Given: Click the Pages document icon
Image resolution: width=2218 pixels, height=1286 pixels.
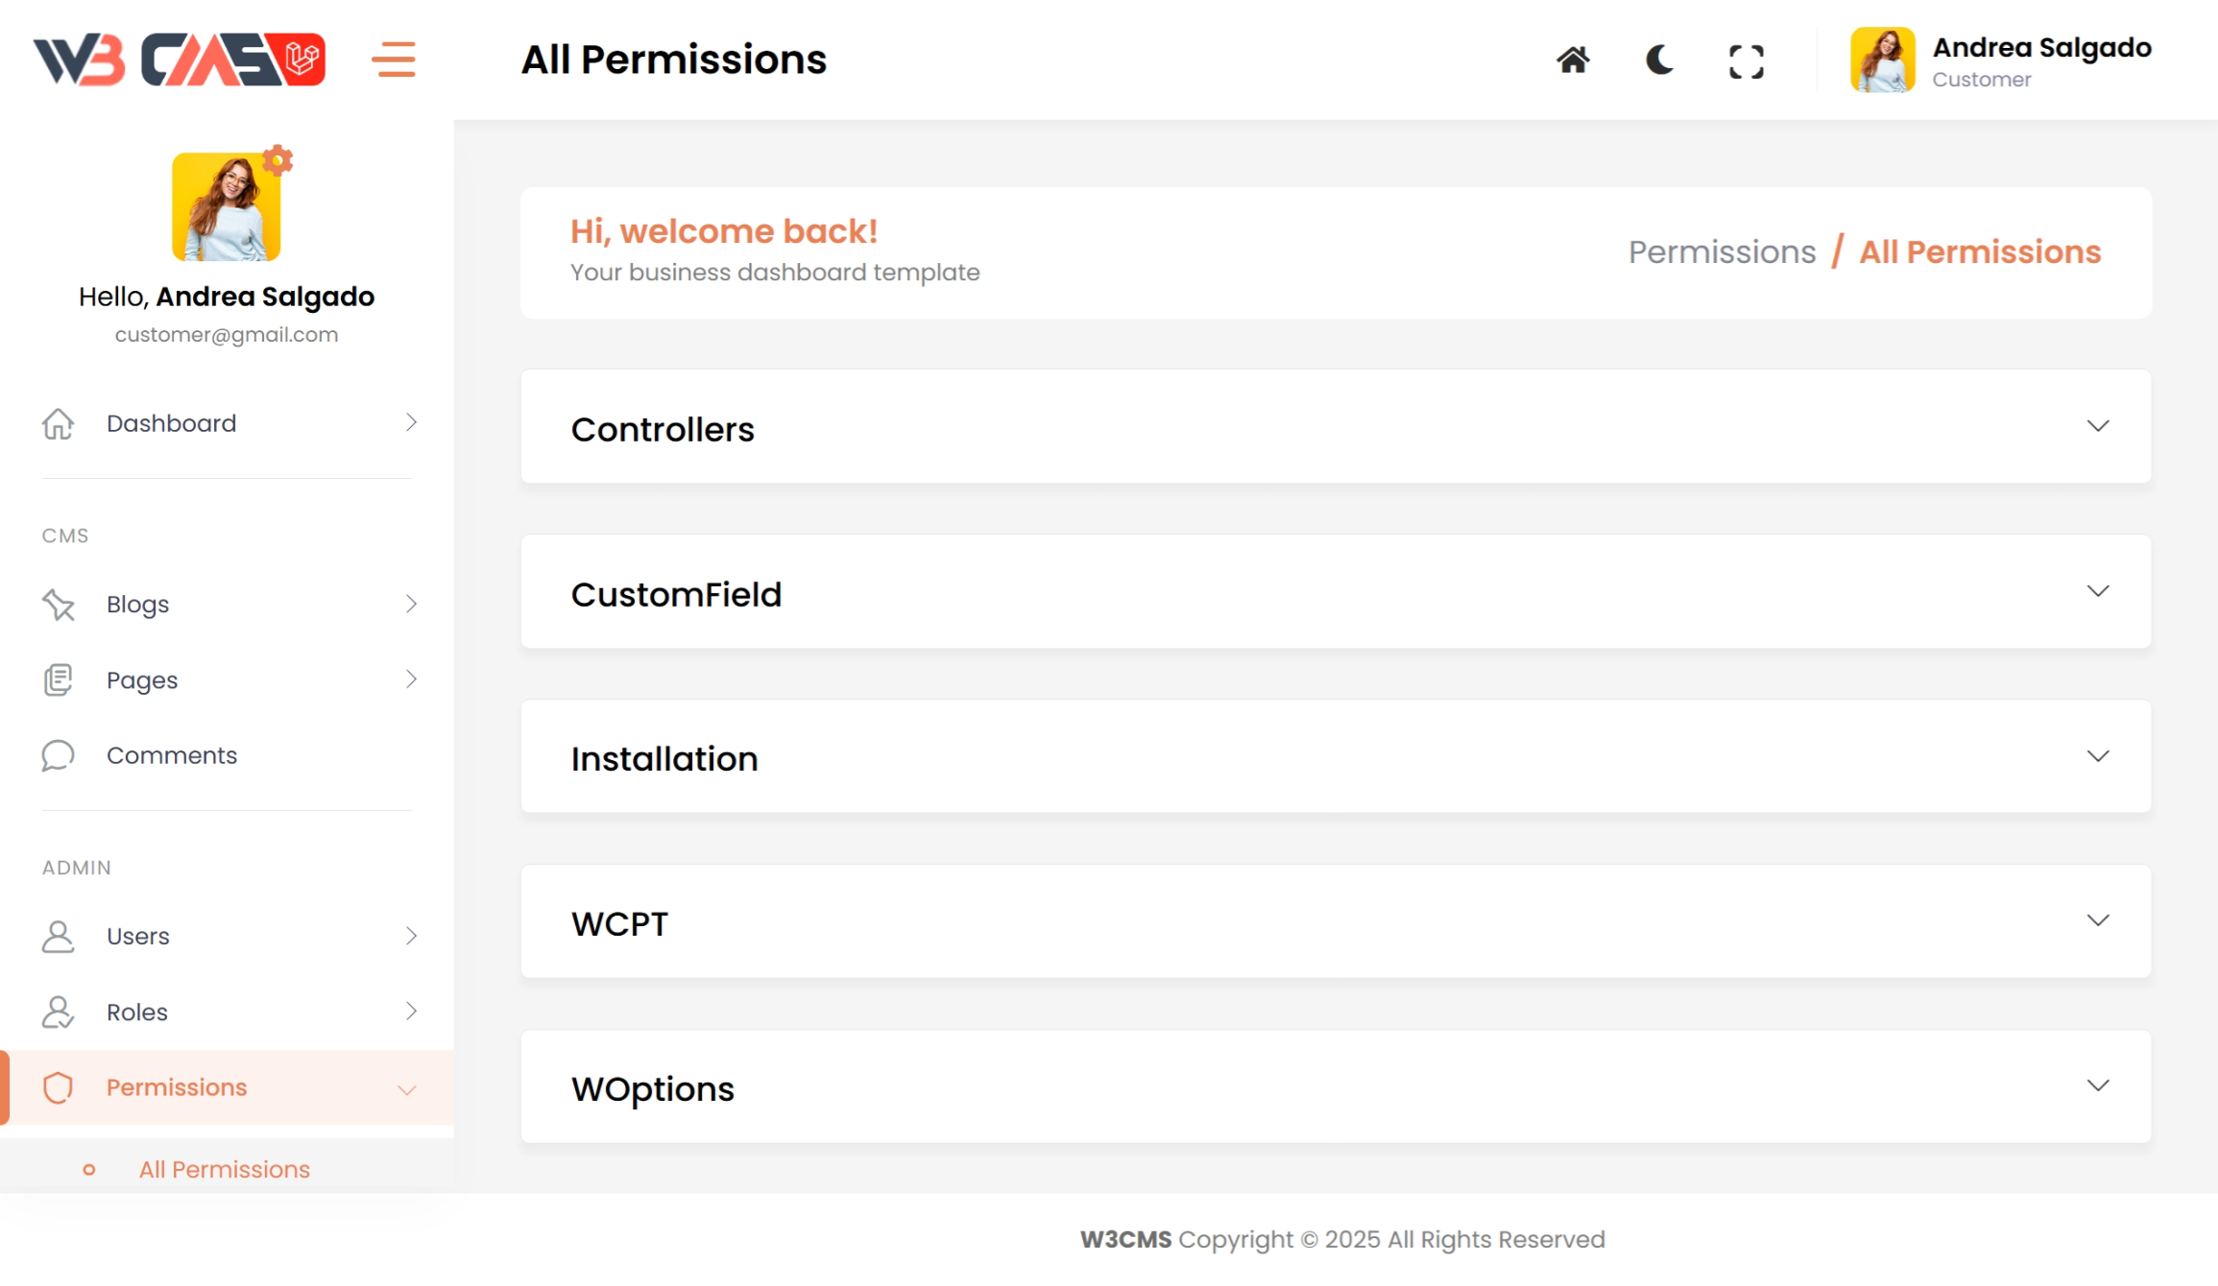Looking at the screenshot, I should click(58, 680).
